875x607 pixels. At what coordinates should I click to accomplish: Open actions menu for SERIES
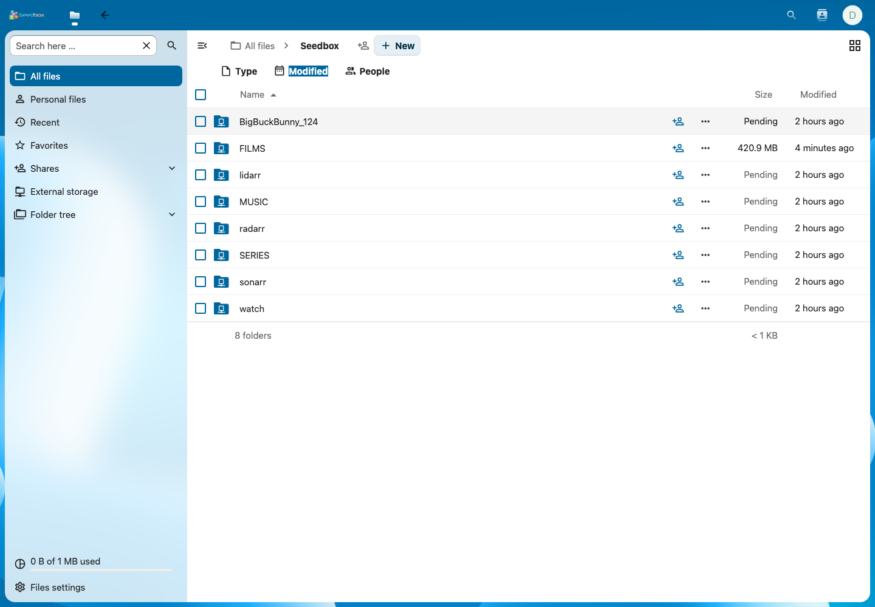pos(705,255)
